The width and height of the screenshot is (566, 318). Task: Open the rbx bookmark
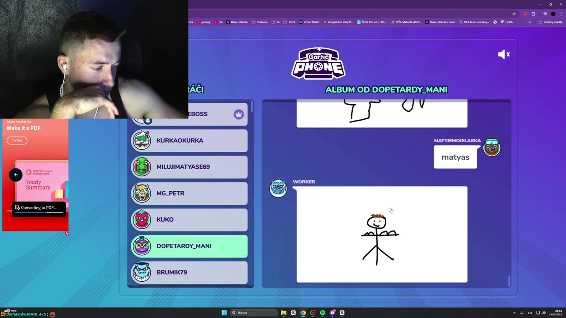tap(218, 22)
